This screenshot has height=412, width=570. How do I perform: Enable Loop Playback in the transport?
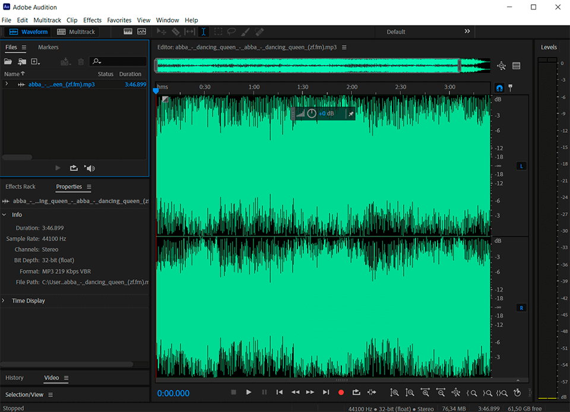click(356, 392)
